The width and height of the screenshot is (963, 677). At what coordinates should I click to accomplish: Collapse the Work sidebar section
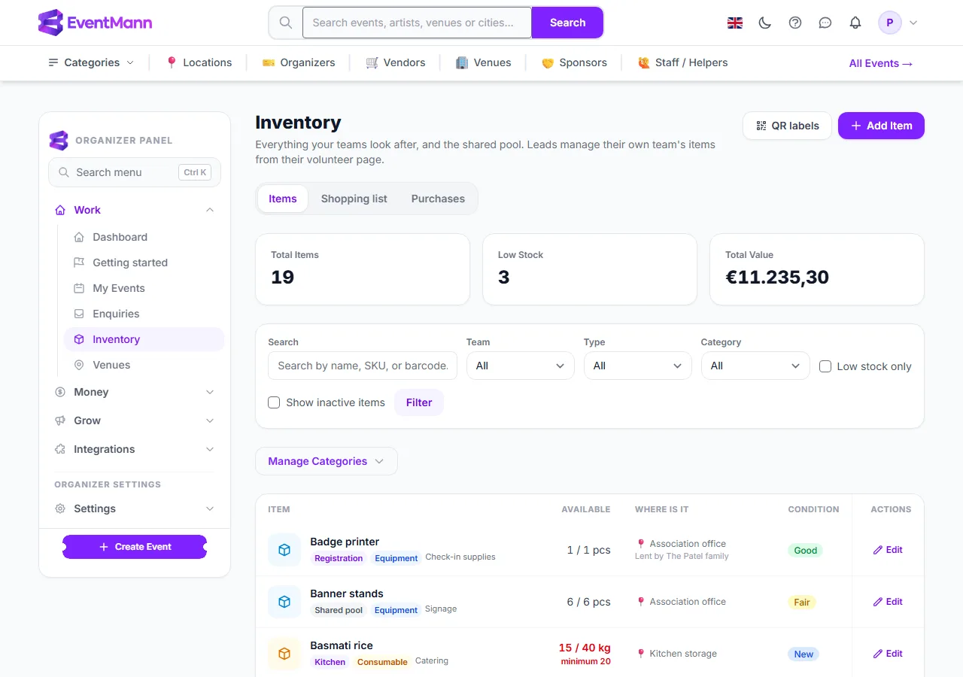coord(135,210)
